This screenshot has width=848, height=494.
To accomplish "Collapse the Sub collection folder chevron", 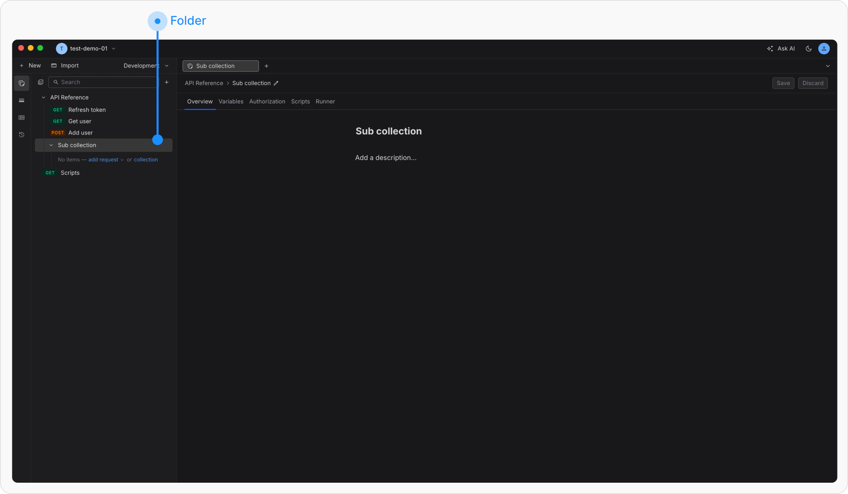I will pyautogui.click(x=51, y=145).
